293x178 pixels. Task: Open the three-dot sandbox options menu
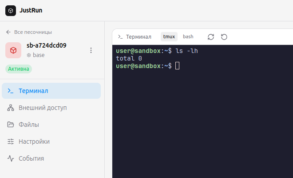(91, 50)
